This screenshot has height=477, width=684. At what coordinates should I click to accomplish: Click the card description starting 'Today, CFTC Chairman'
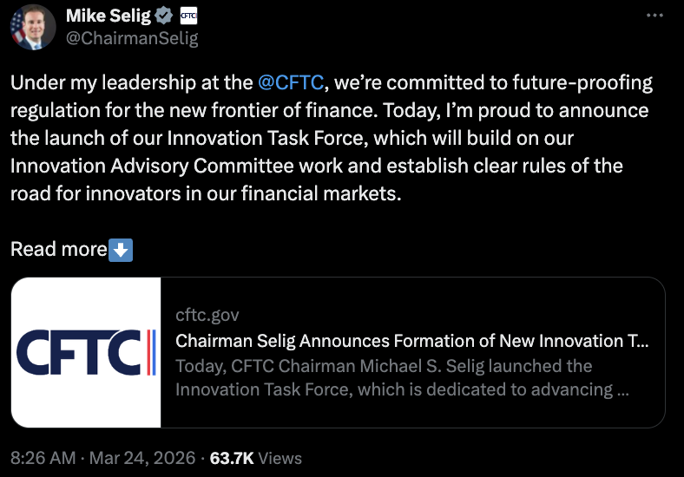(402, 377)
